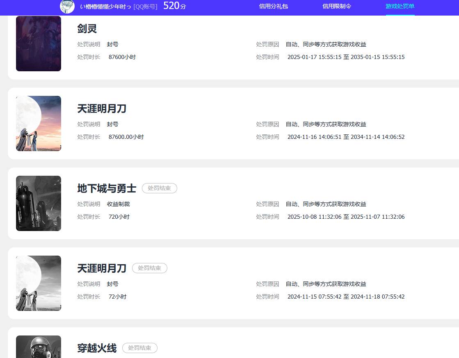Image resolution: width=459 pixels, height=358 pixels.
Task: Click the 剑灵 game title
Action: click(x=87, y=29)
